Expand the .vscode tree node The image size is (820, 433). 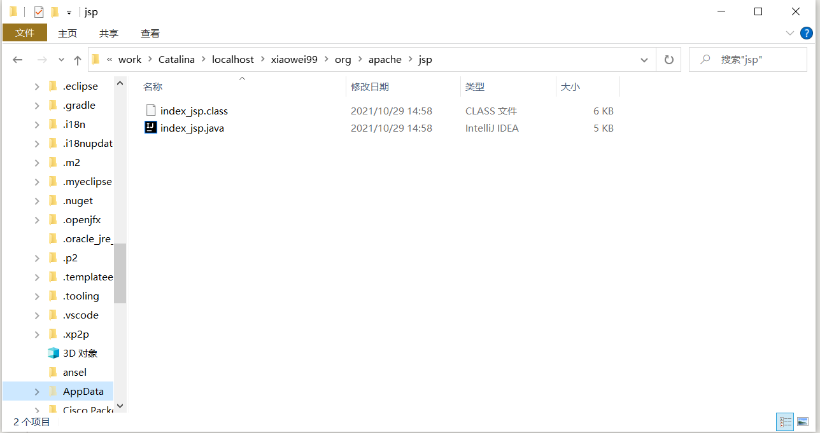[x=37, y=315]
